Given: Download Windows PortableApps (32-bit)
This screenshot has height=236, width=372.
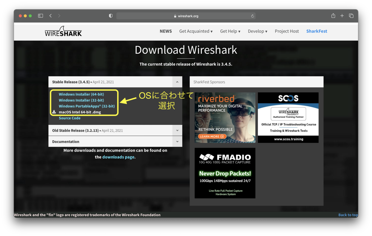Looking at the screenshot, I should [87, 106].
